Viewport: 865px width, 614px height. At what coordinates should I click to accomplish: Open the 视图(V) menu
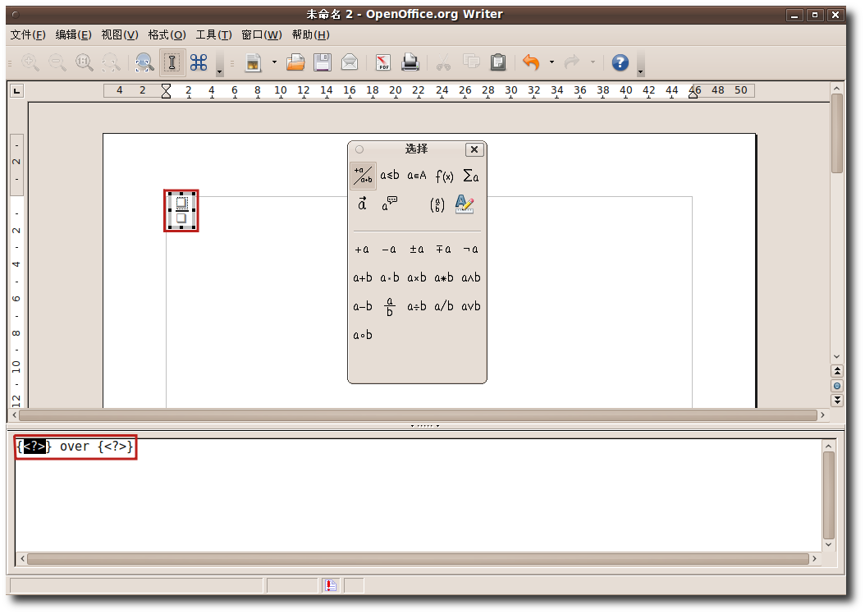[120, 34]
